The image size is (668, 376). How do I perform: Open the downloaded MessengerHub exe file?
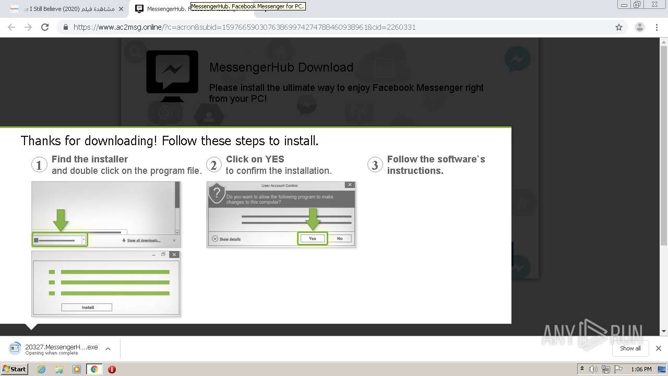(x=55, y=349)
